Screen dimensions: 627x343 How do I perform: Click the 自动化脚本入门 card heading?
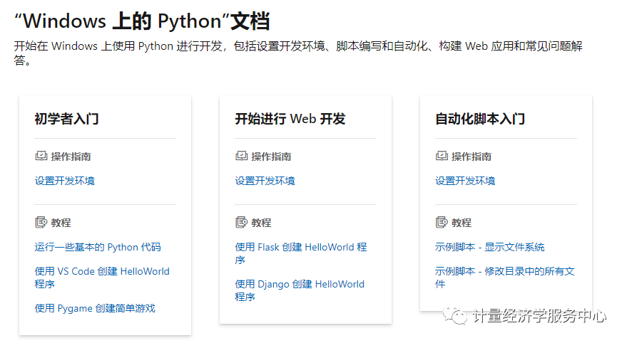point(480,119)
